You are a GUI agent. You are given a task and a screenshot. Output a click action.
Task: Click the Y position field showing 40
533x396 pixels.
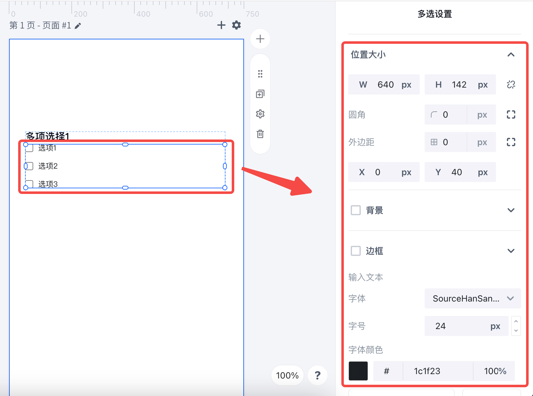point(460,172)
